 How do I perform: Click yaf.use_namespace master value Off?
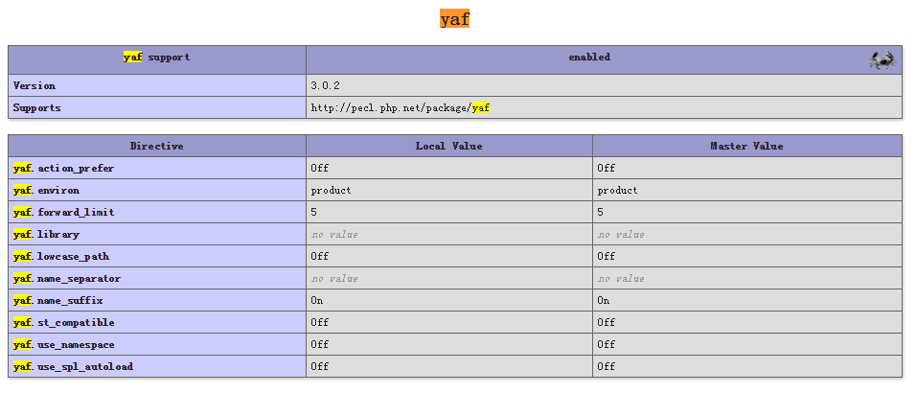point(607,344)
